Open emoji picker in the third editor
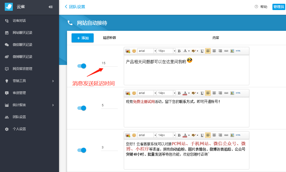Viewport: 286px width, 172px height. [x=134, y=135]
